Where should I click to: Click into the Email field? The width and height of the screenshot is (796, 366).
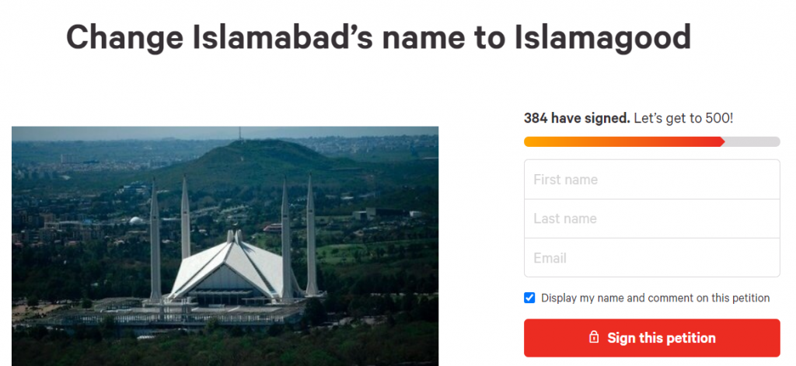(651, 258)
